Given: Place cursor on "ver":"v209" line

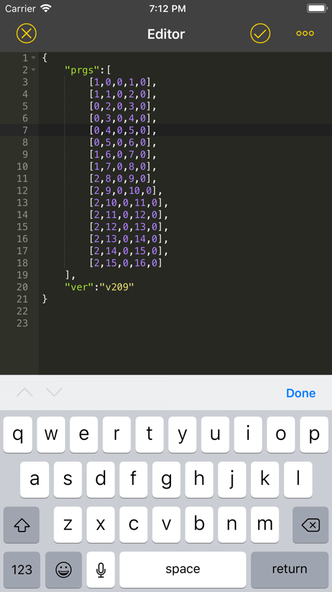Looking at the screenshot, I should click(99, 287).
